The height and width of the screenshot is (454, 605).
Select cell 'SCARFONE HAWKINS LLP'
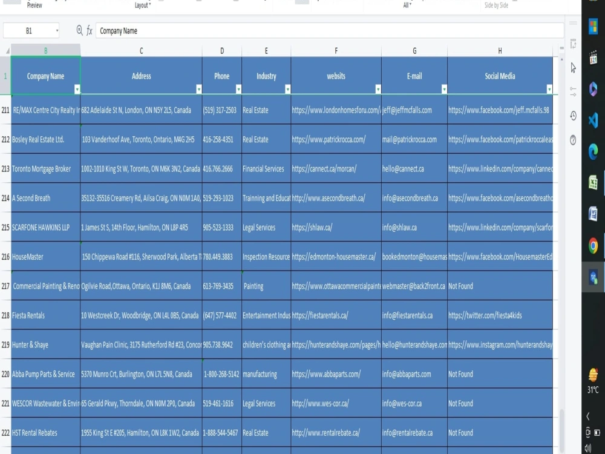(x=45, y=228)
